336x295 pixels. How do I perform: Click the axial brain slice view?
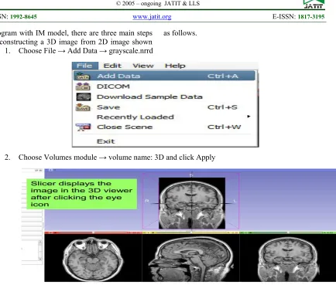click(93, 258)
